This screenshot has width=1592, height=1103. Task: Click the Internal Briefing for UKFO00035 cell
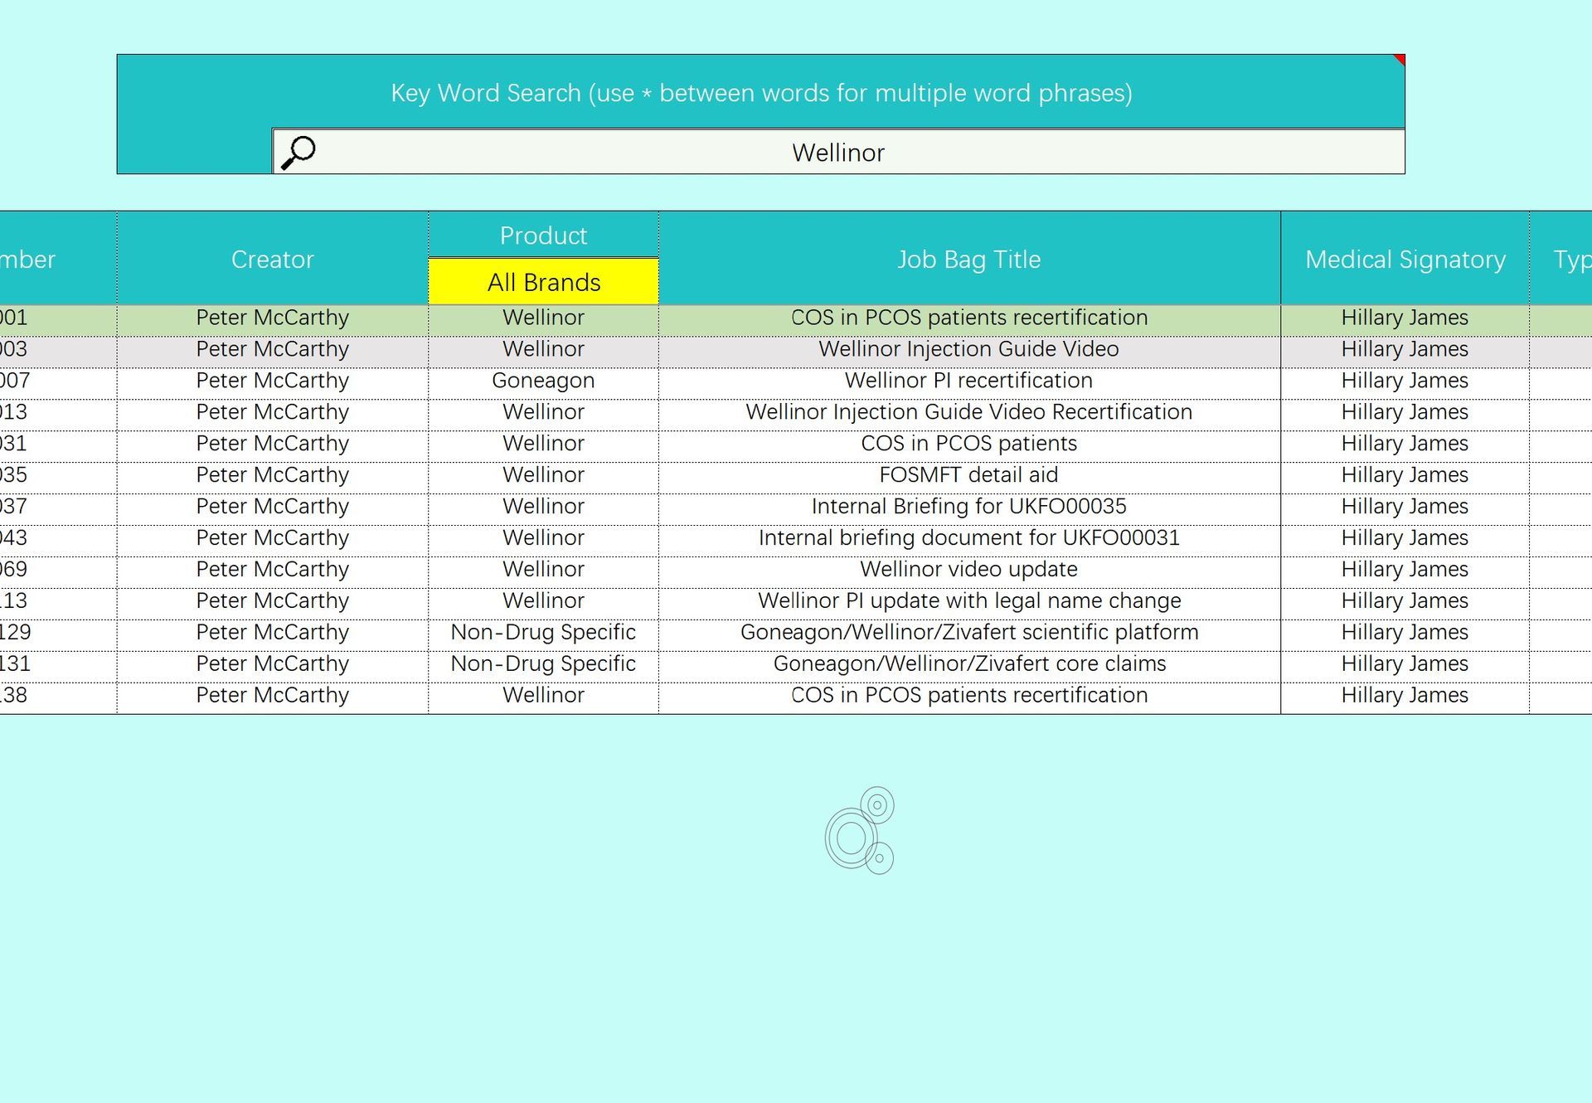[x=969, y=507]
